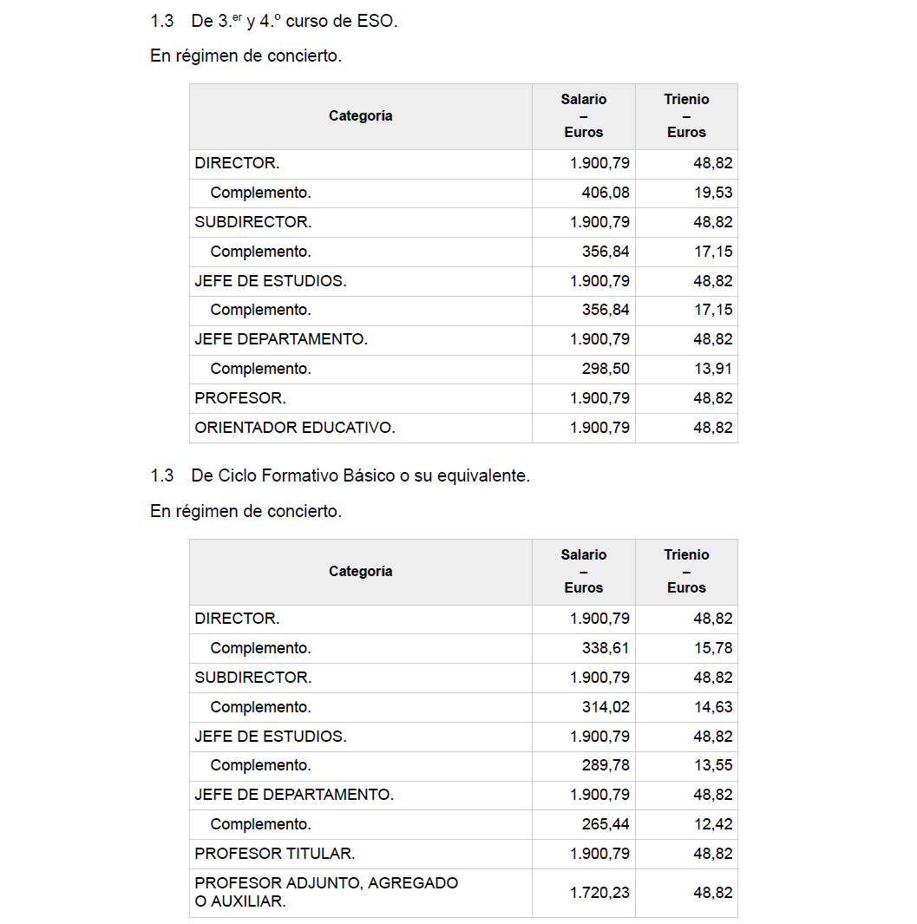
Task: Select the 13,55 trienio cell
Action: (712, 765)
